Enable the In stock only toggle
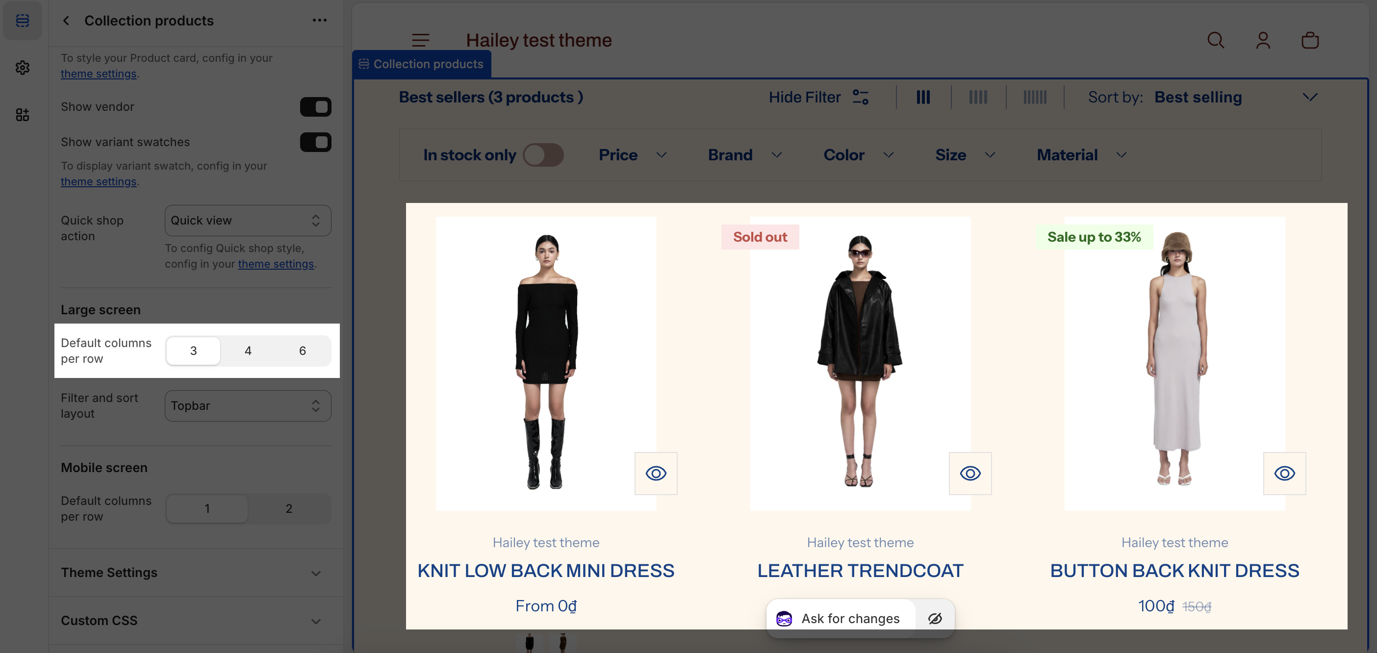Image resolution: width=1377 pixels, height=653 pixels. pyautogui.click(x=542, y=155)
